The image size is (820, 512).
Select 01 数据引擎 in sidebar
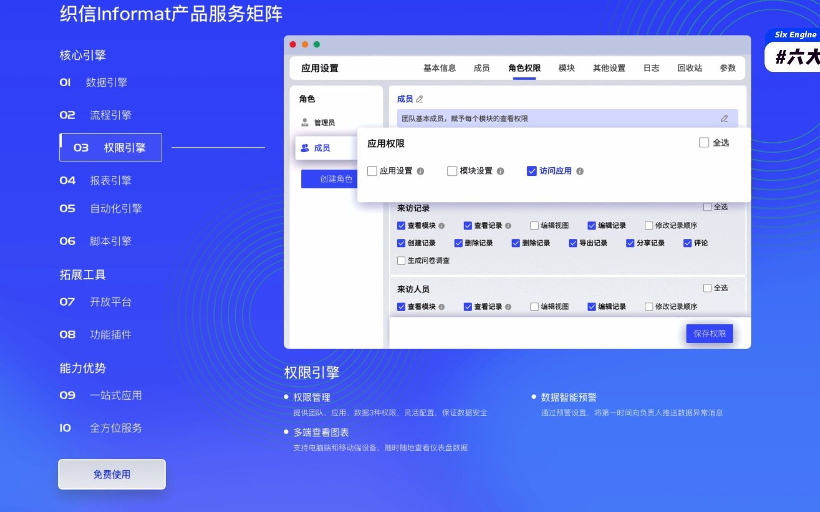click(x=93, y=82)
